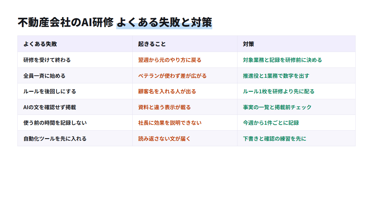The width and height of the screenshot is (373, 210).
Task: Select the column header 対策
Action: pos(296,44)
